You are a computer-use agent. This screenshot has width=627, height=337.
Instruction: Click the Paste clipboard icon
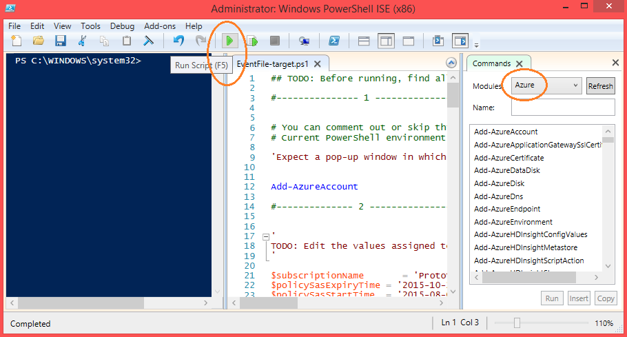point(126,41)
